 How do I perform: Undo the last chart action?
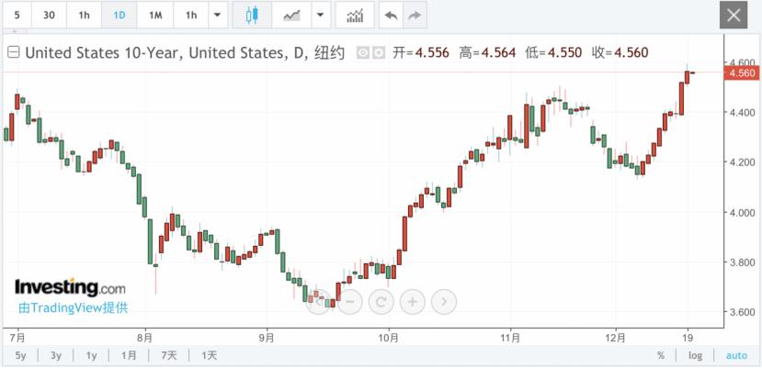coord(391,15)
